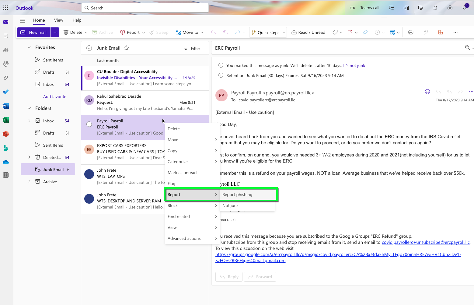Select Delete in the context menu
The height and width of the screenshot is (305, 474).
(192, 129)
